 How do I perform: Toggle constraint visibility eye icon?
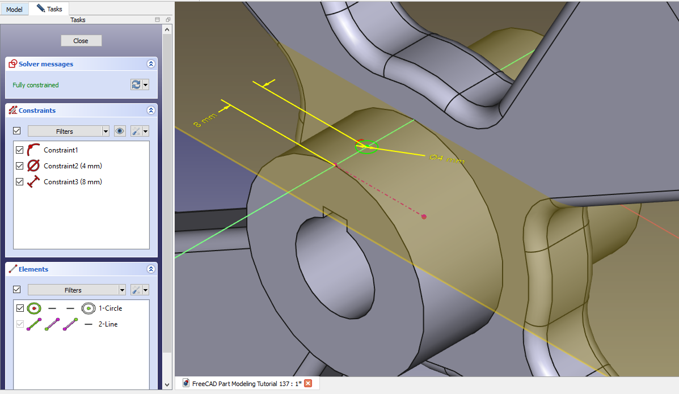click(x=120, y=131)
